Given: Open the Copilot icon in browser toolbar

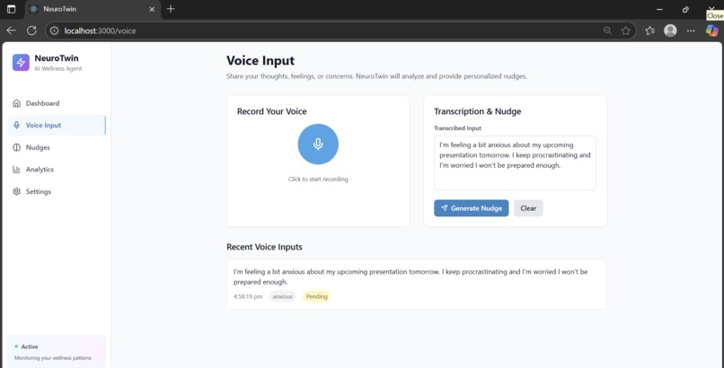Looking at the screenshot, I should (x=712, y=31).
